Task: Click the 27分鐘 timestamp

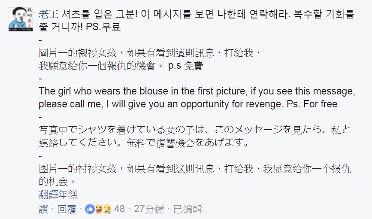Action: [x=149, y=209]
